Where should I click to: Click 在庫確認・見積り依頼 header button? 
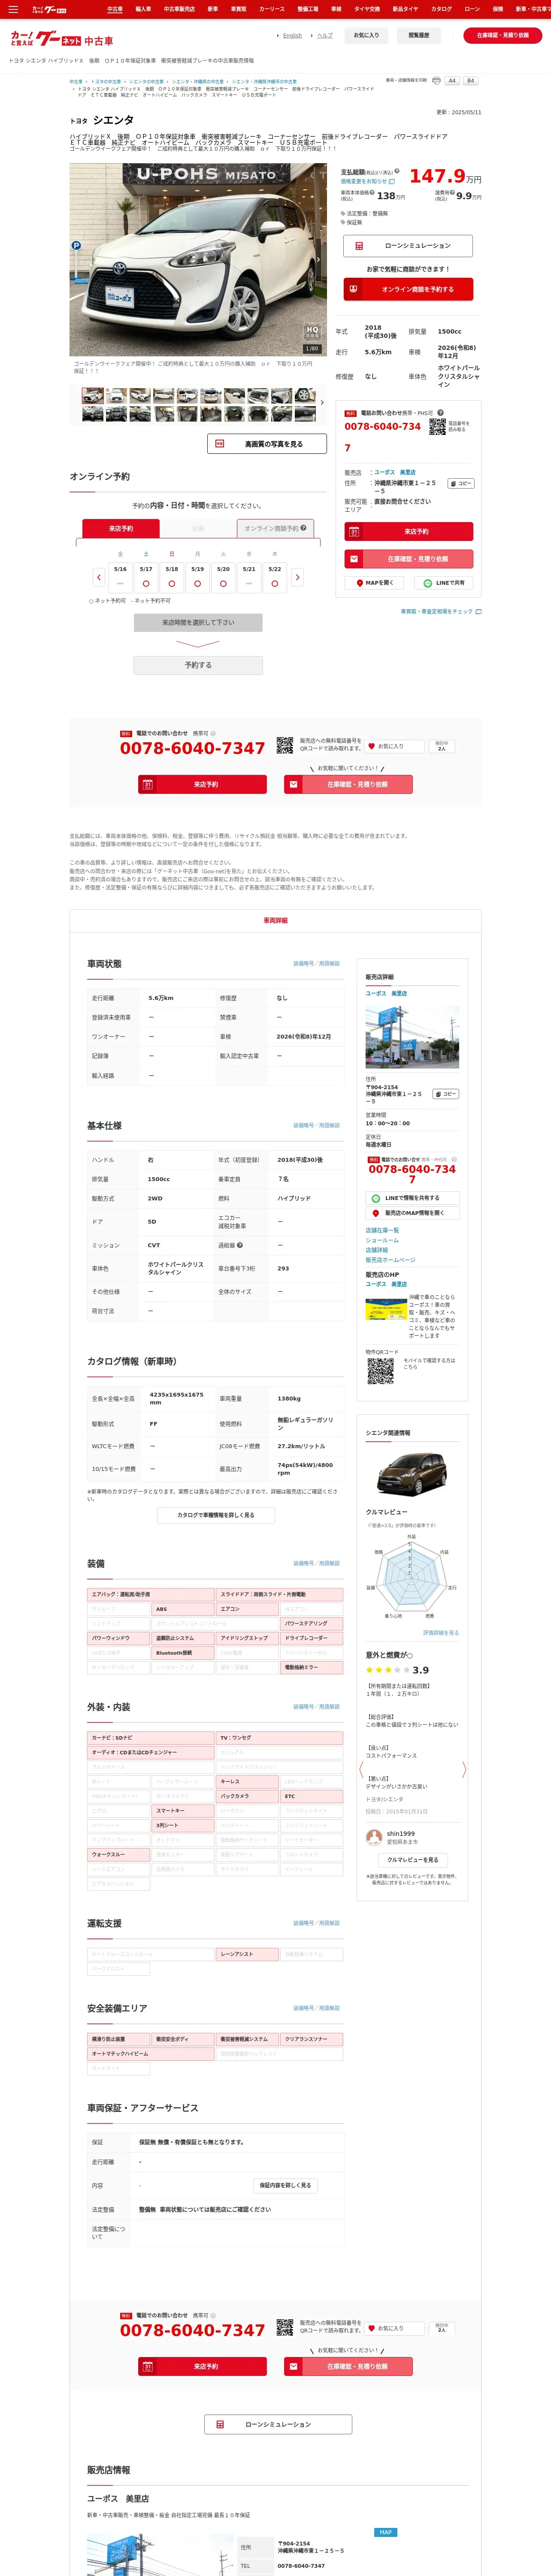(503, 35)
